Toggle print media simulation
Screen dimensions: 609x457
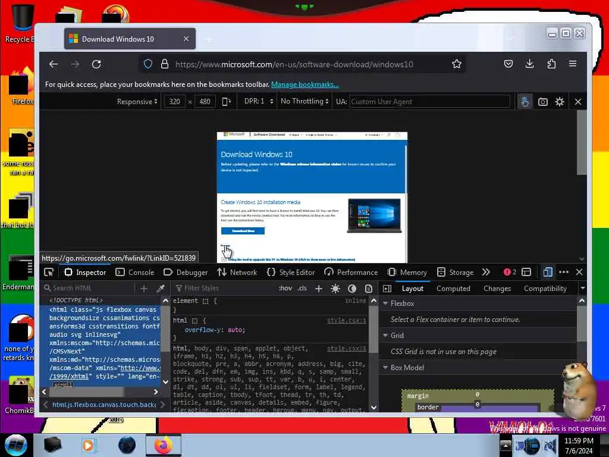pos(369,289)
